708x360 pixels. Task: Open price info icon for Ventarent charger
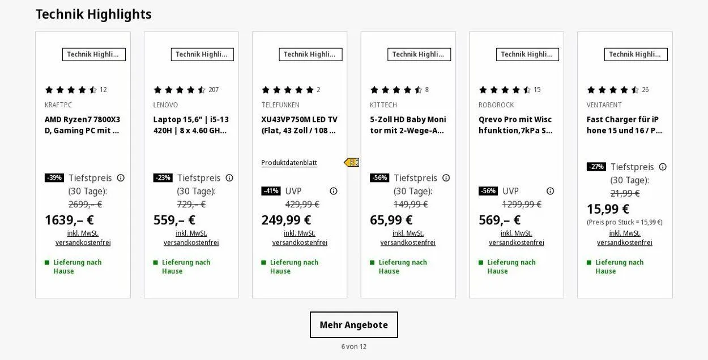click(x=663, y=167)
